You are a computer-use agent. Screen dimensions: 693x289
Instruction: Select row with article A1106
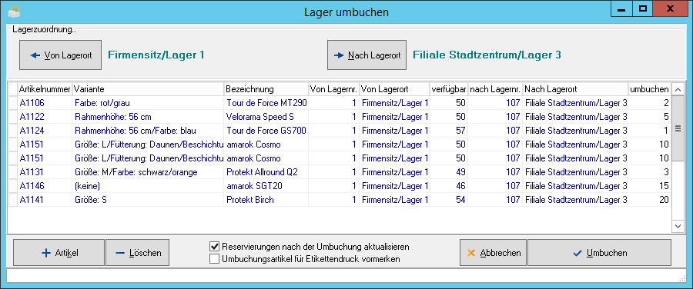340,103
